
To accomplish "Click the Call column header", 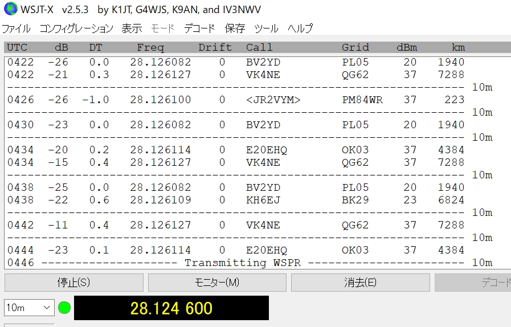I will pos(259,48).
